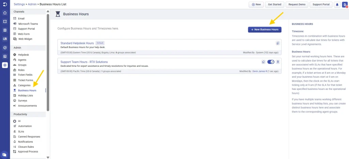
Task: Open the chat widget icon at bottom-left
Action: coord(4,155)
